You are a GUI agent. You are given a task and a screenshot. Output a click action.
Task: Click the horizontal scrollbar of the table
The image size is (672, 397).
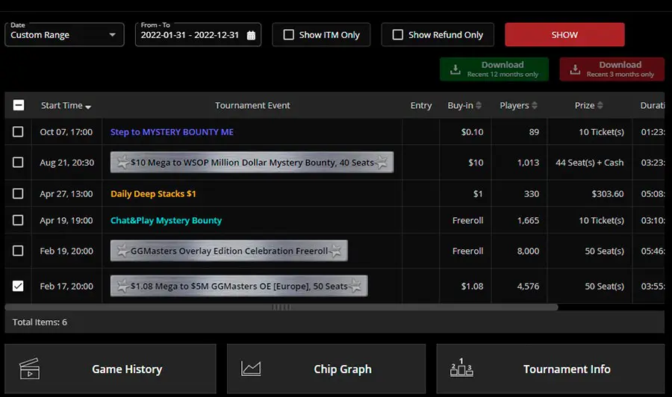pyautogui.click(x=281, y=307)
